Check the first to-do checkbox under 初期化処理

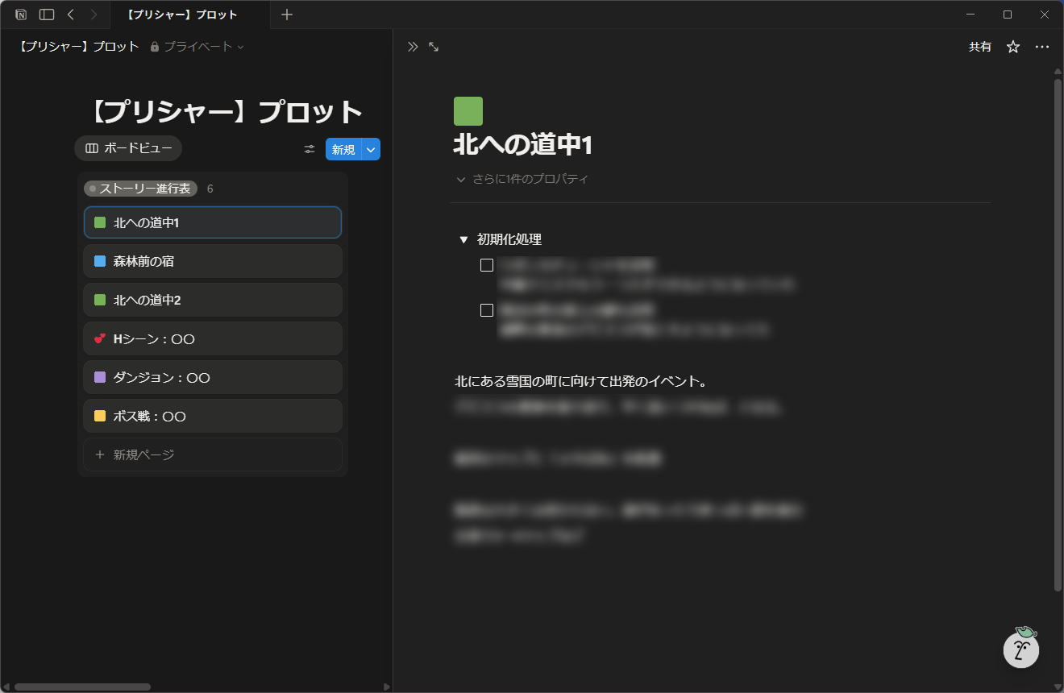click(487, 265)
